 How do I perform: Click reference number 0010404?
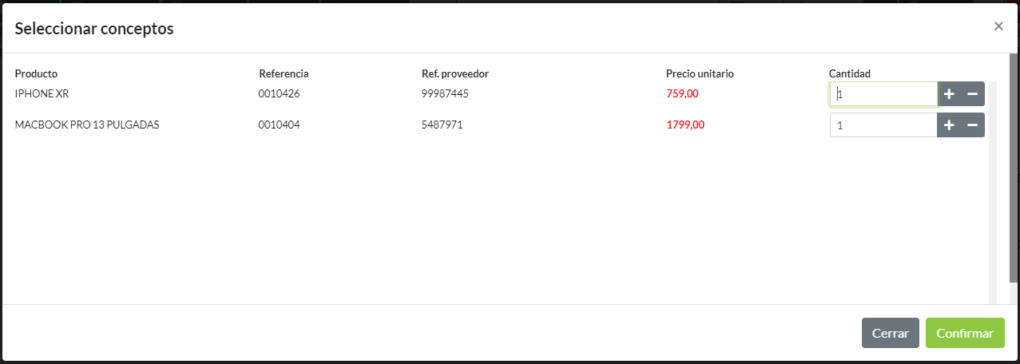click(x=279, y=125)
